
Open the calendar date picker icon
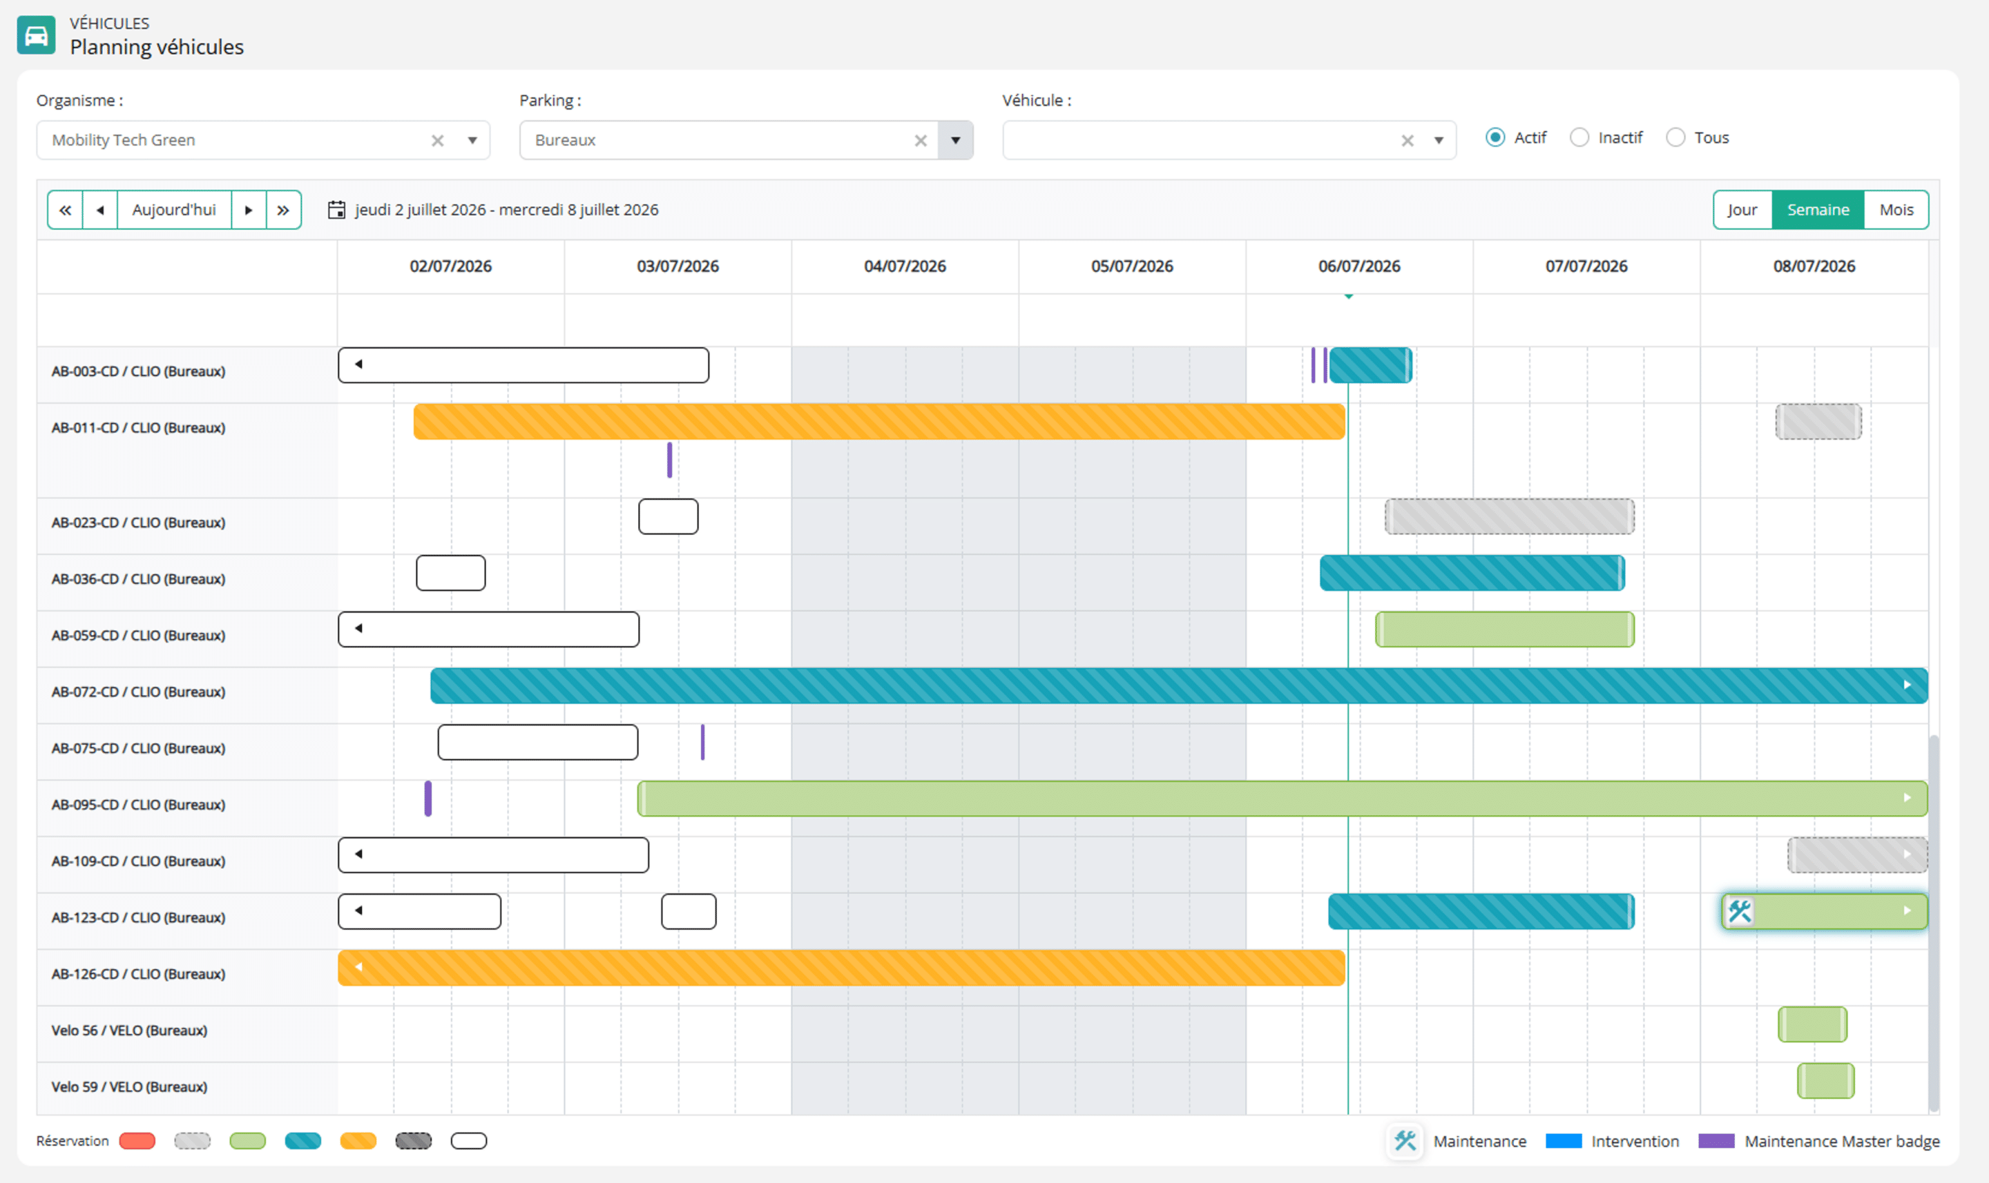[x=336, y=210]
